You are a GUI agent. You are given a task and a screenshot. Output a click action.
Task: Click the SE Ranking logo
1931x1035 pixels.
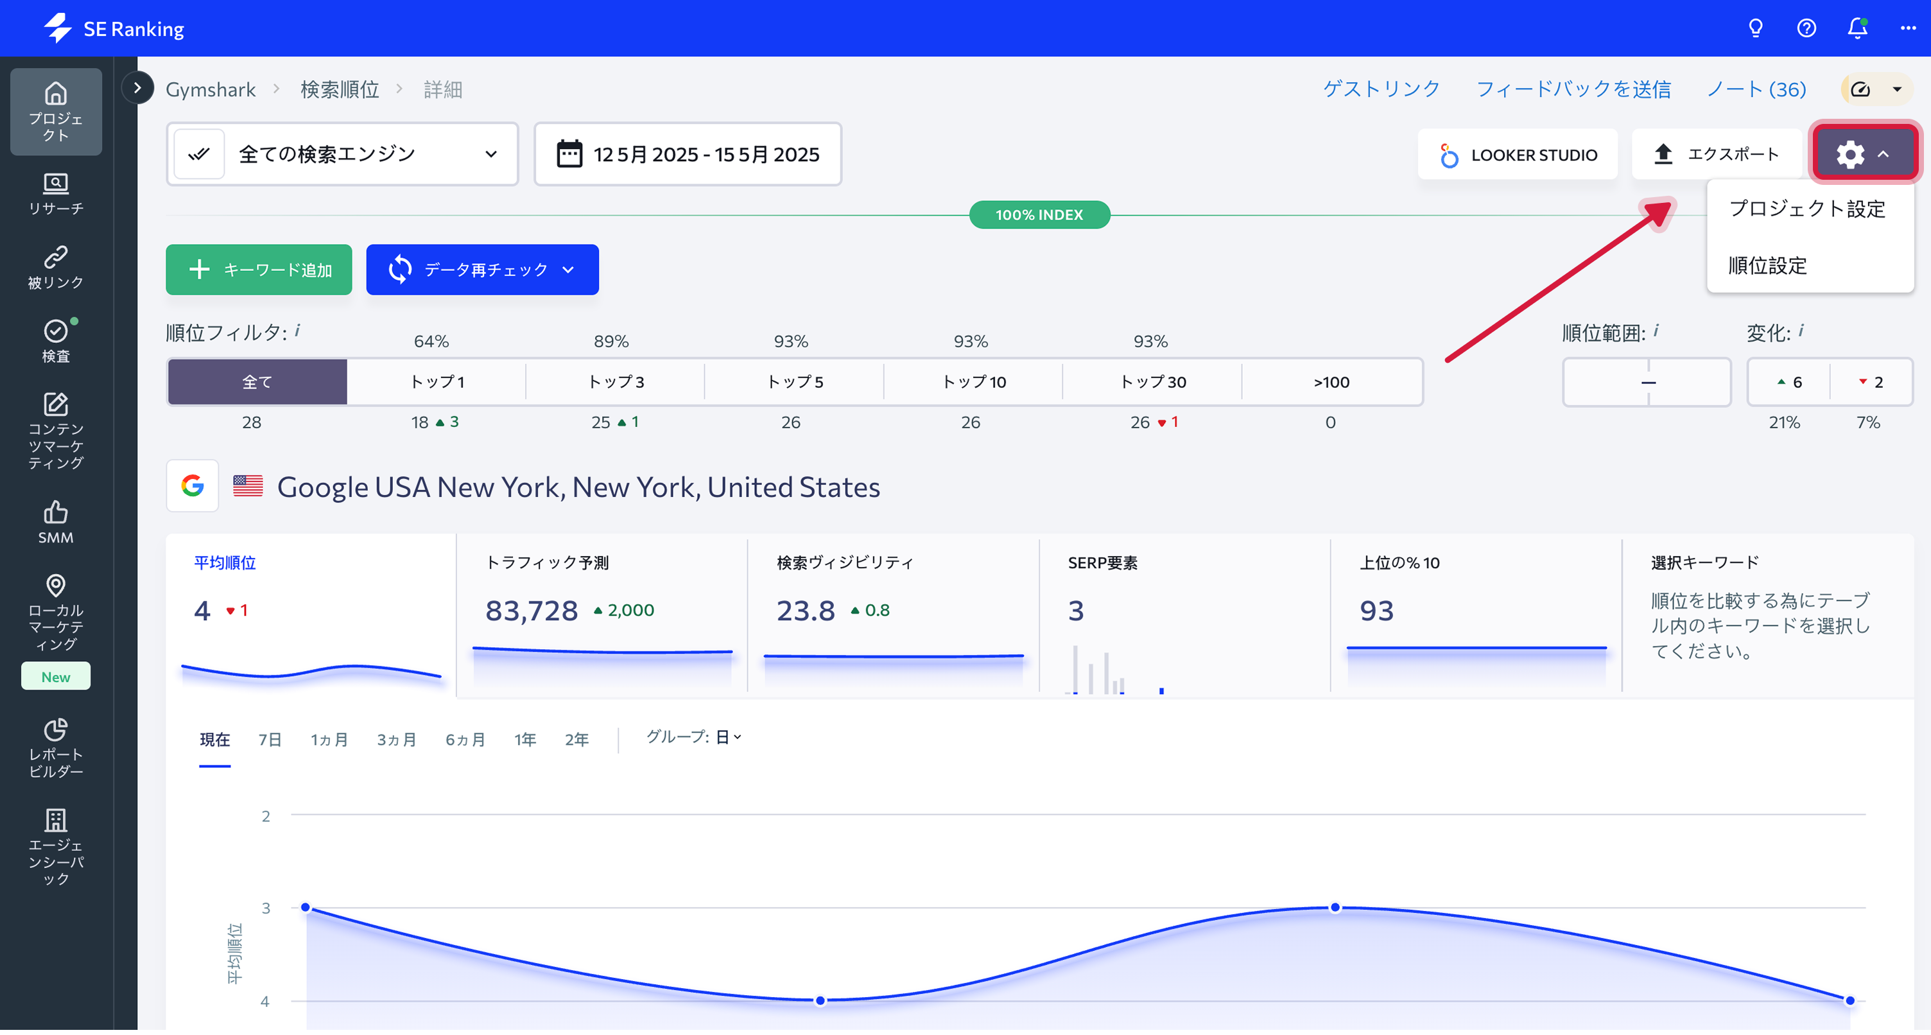(x=114, y=28)
